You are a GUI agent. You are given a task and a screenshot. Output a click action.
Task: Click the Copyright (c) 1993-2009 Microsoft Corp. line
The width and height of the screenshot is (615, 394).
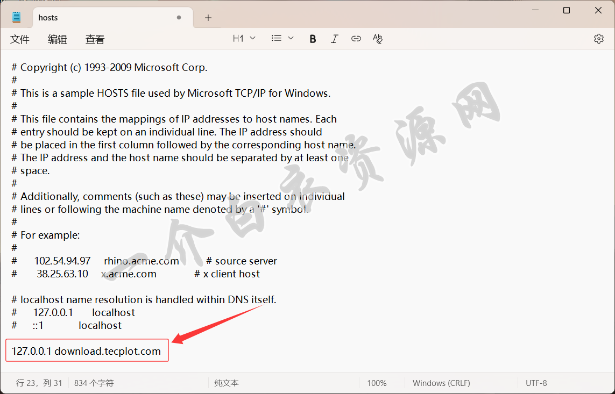109,67
